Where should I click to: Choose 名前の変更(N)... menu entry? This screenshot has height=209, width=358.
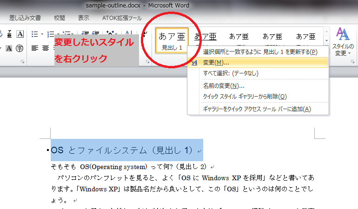point(258,86)
